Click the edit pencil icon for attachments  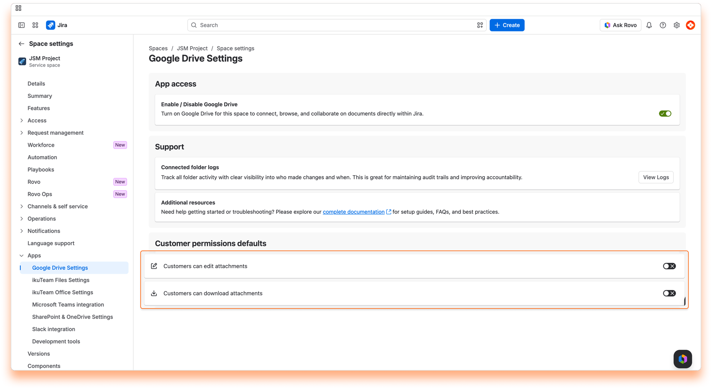pyautogui.click(x=154, y=266)
